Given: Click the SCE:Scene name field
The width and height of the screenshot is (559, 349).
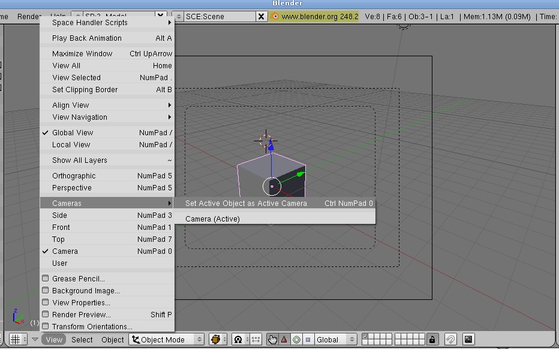Looking at the screenshot, I should pos(220,16).
